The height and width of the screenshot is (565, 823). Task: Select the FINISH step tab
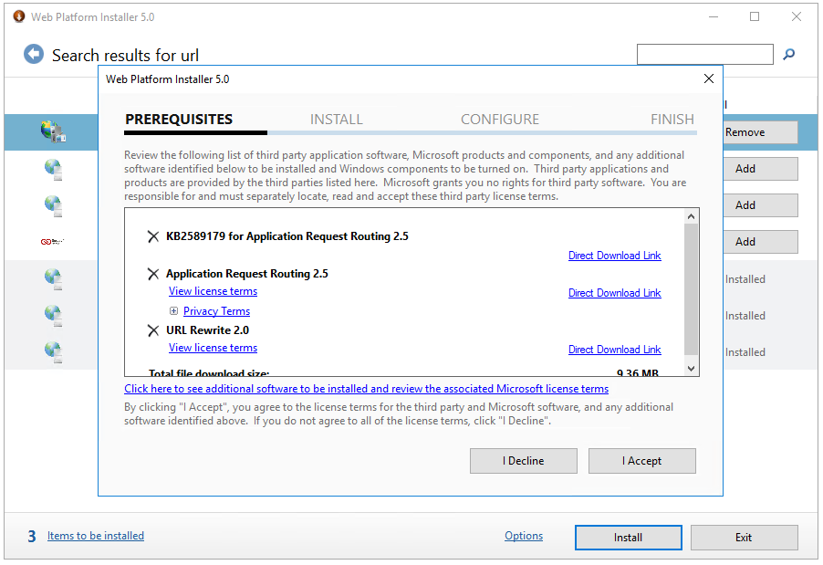coord(672,120)
